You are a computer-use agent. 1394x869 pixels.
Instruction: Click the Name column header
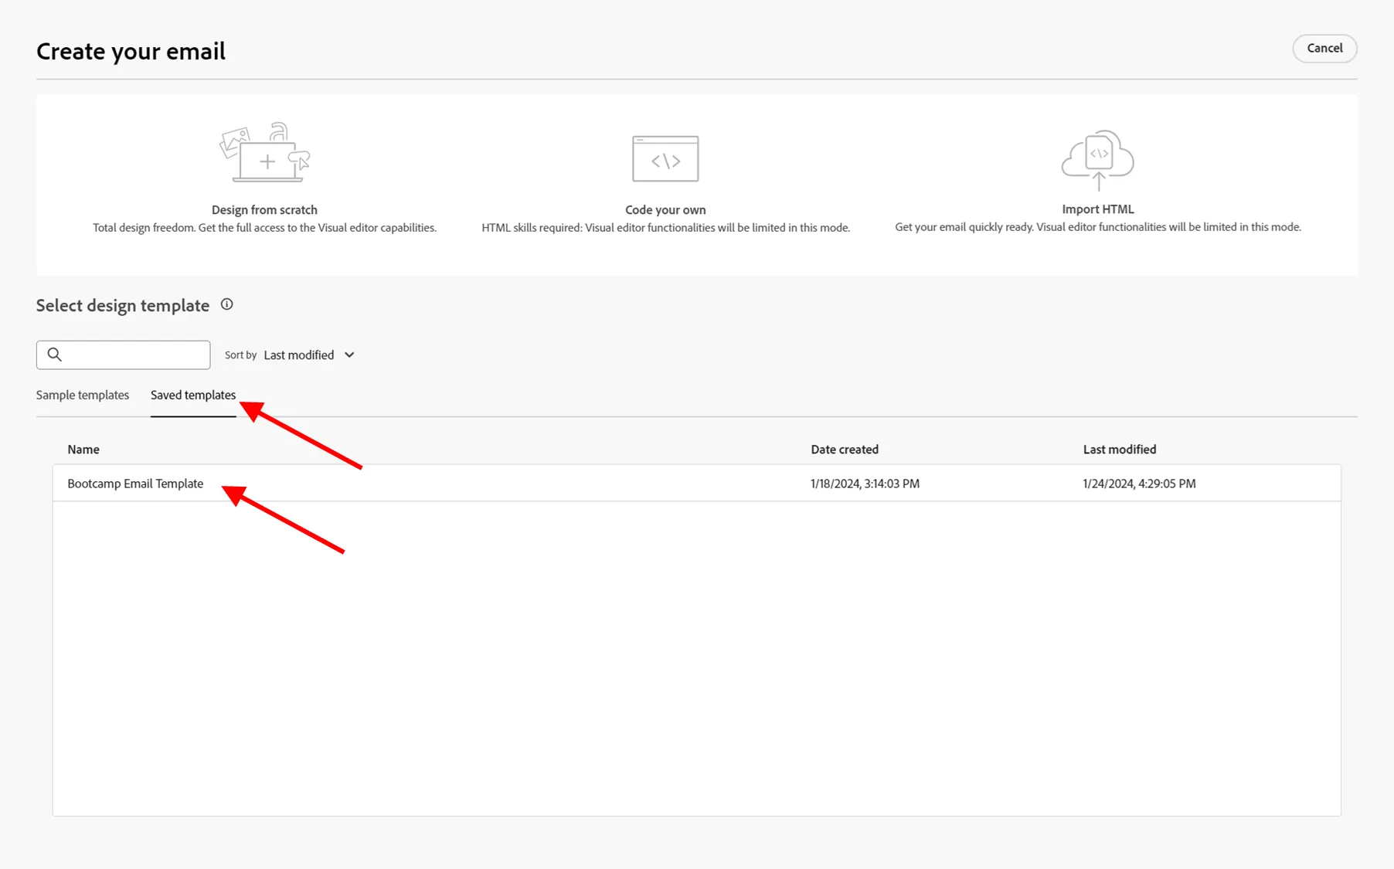tap(83, 450)
